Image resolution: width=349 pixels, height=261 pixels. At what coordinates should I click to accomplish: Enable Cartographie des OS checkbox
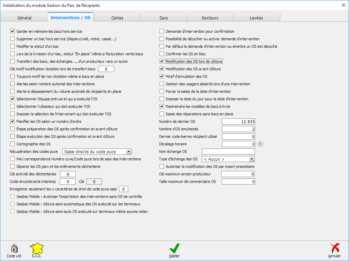13,144
